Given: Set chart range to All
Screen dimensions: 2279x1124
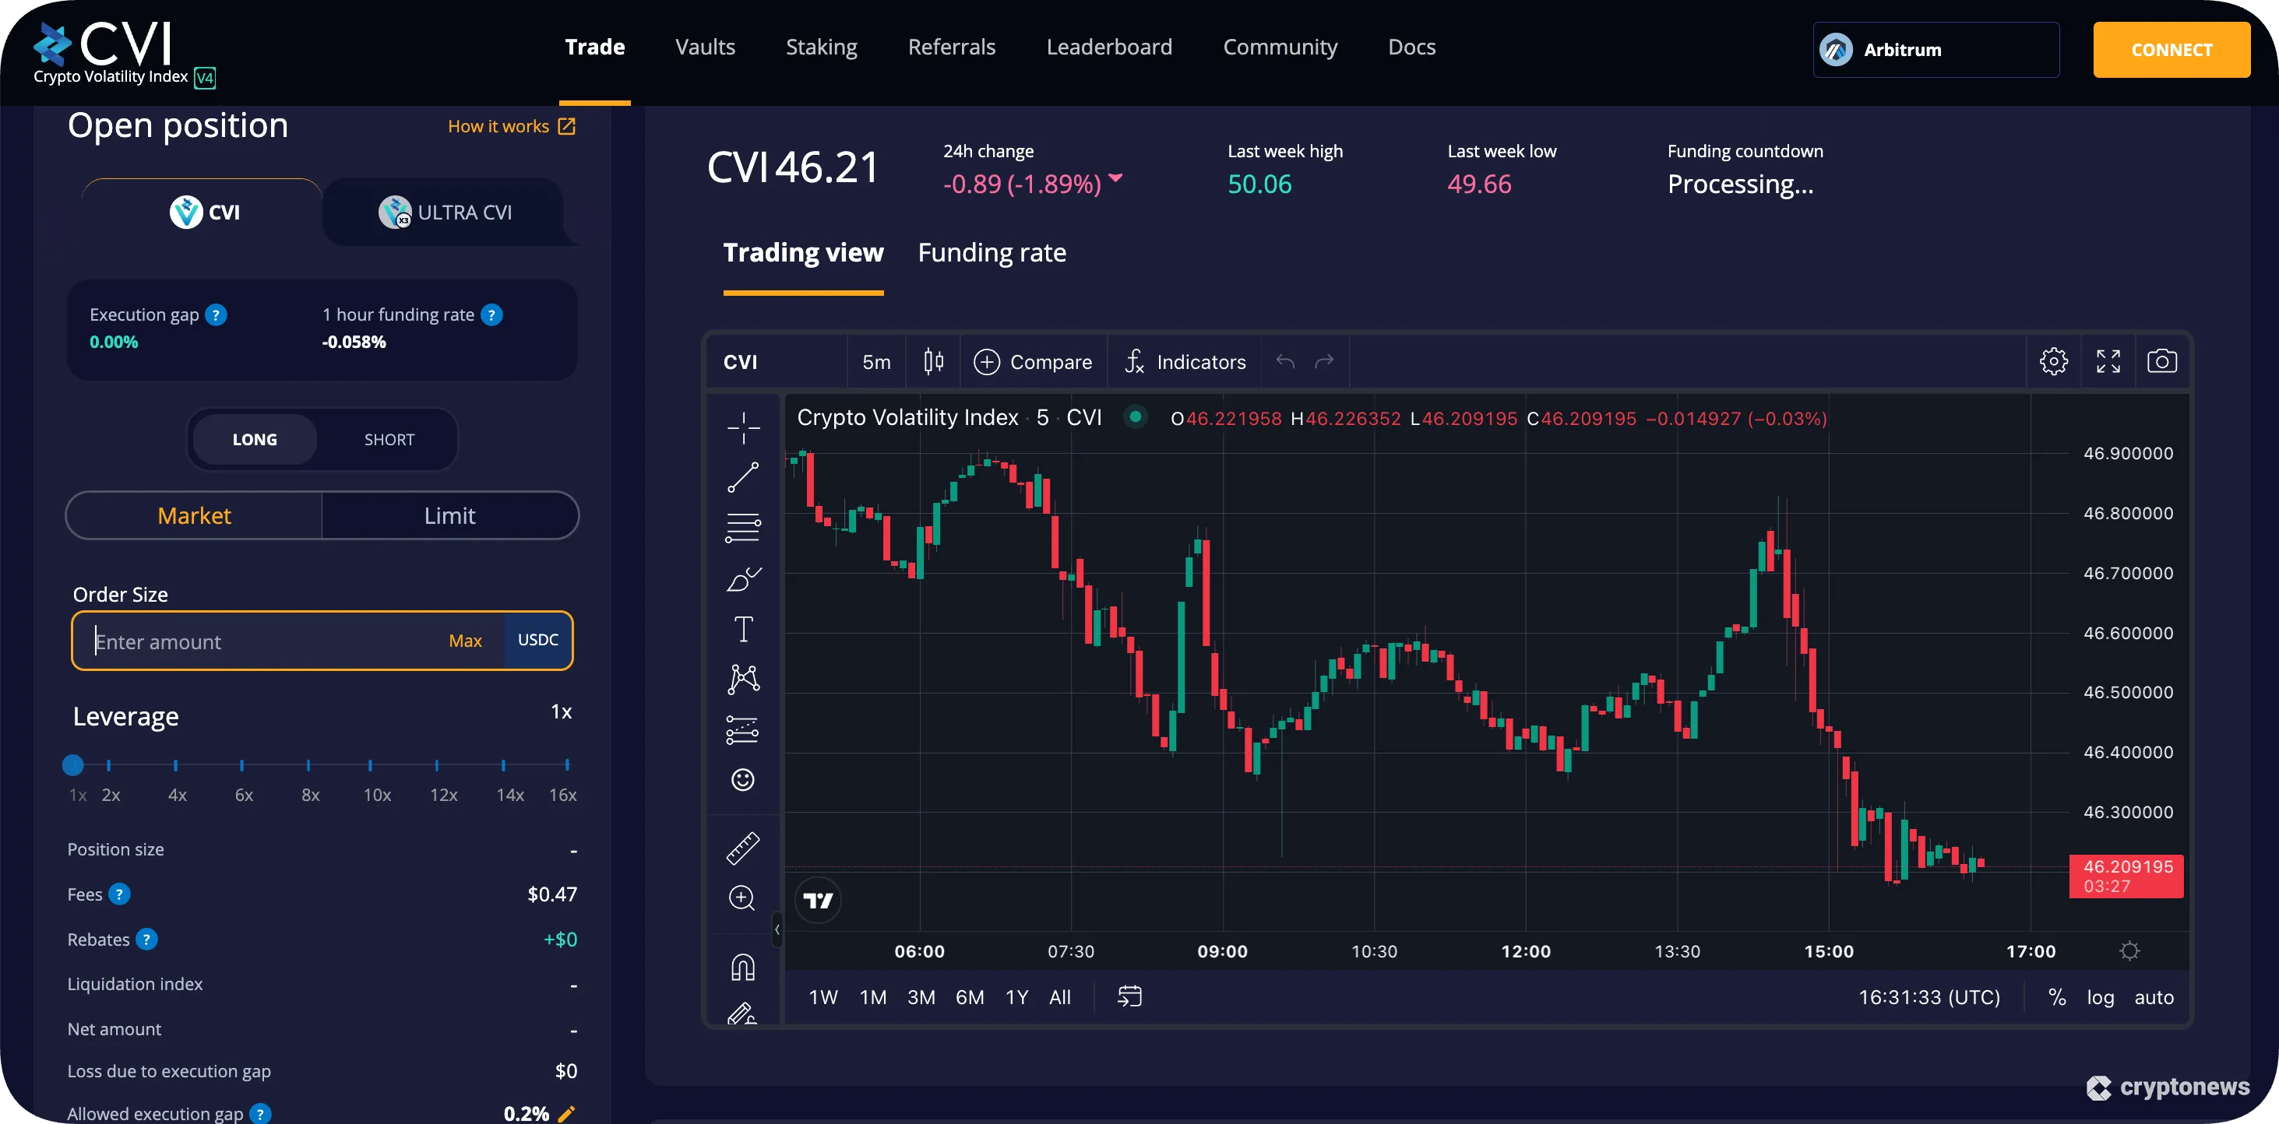Looking at the screenshot, I should 1059,996.
